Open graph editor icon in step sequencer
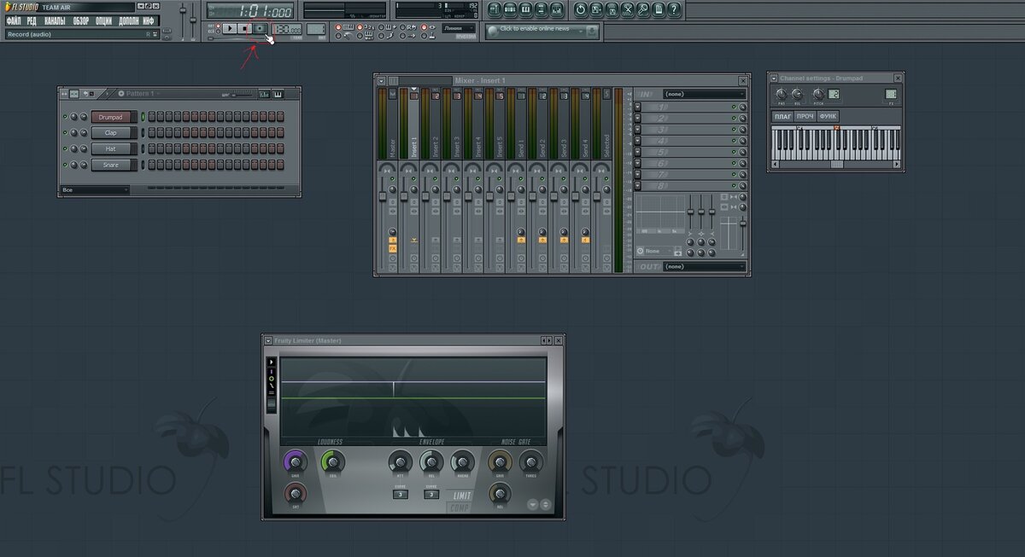Screen dimensions: 1025x557 tap(264, 94)
